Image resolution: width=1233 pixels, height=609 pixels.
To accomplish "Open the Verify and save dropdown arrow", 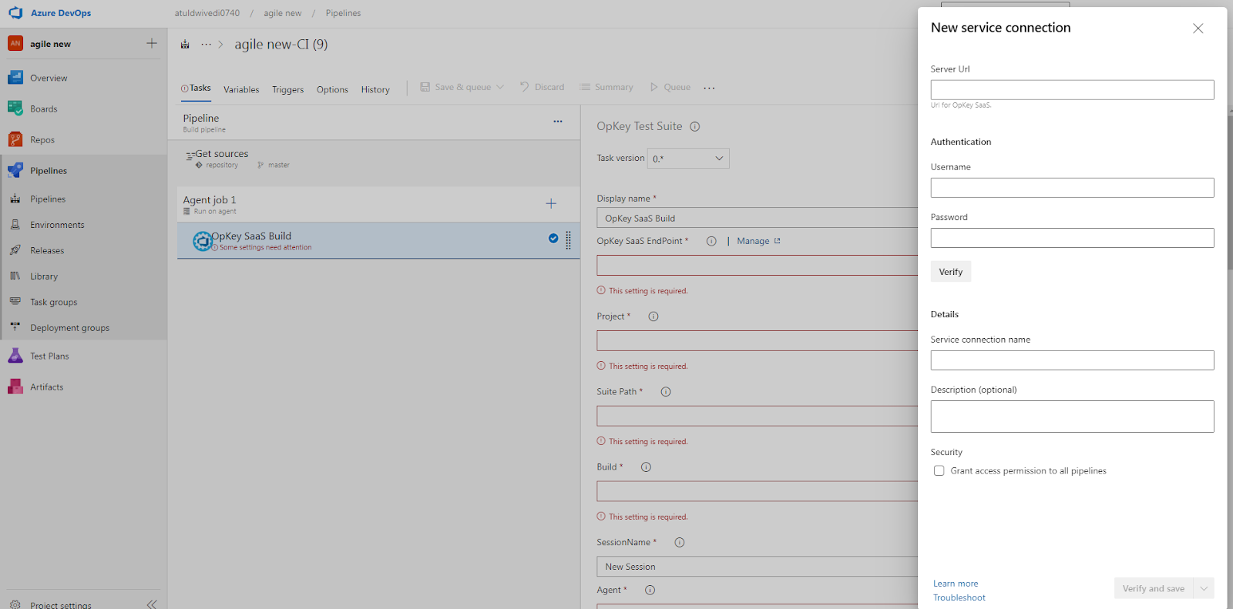I will [1204, 588].
